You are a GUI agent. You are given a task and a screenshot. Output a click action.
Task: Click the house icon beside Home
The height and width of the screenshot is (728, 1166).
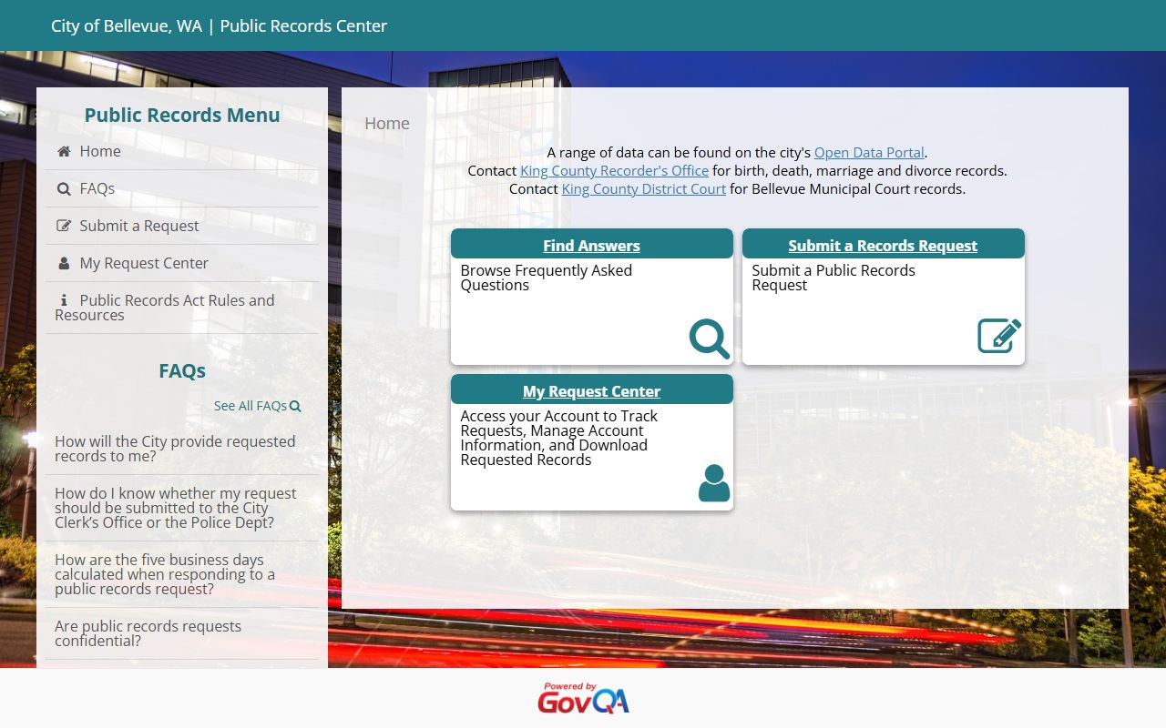[x=64, y=152]
